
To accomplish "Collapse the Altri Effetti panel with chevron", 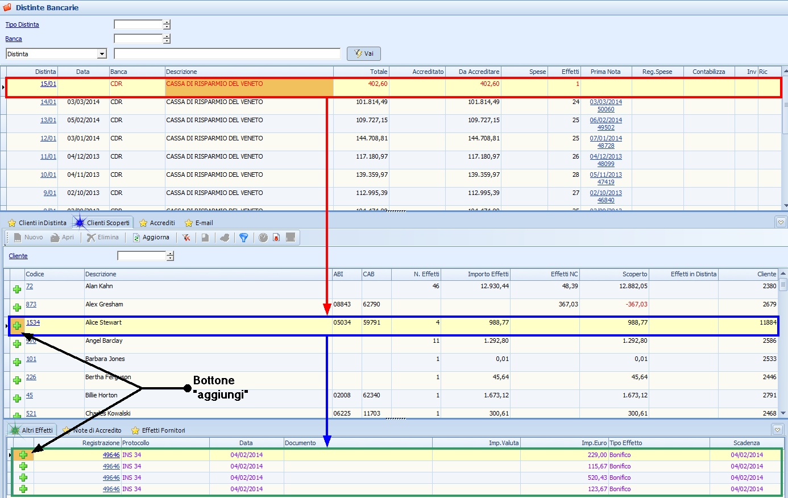I will pyautogui.click(x=777, y=430).
